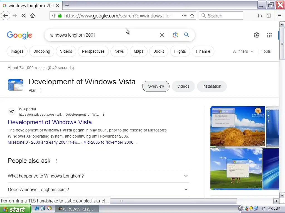The height and width of the screenshot is (213, 285).
Task: Open a new tab with the plus button
Action: pos(67,5)
